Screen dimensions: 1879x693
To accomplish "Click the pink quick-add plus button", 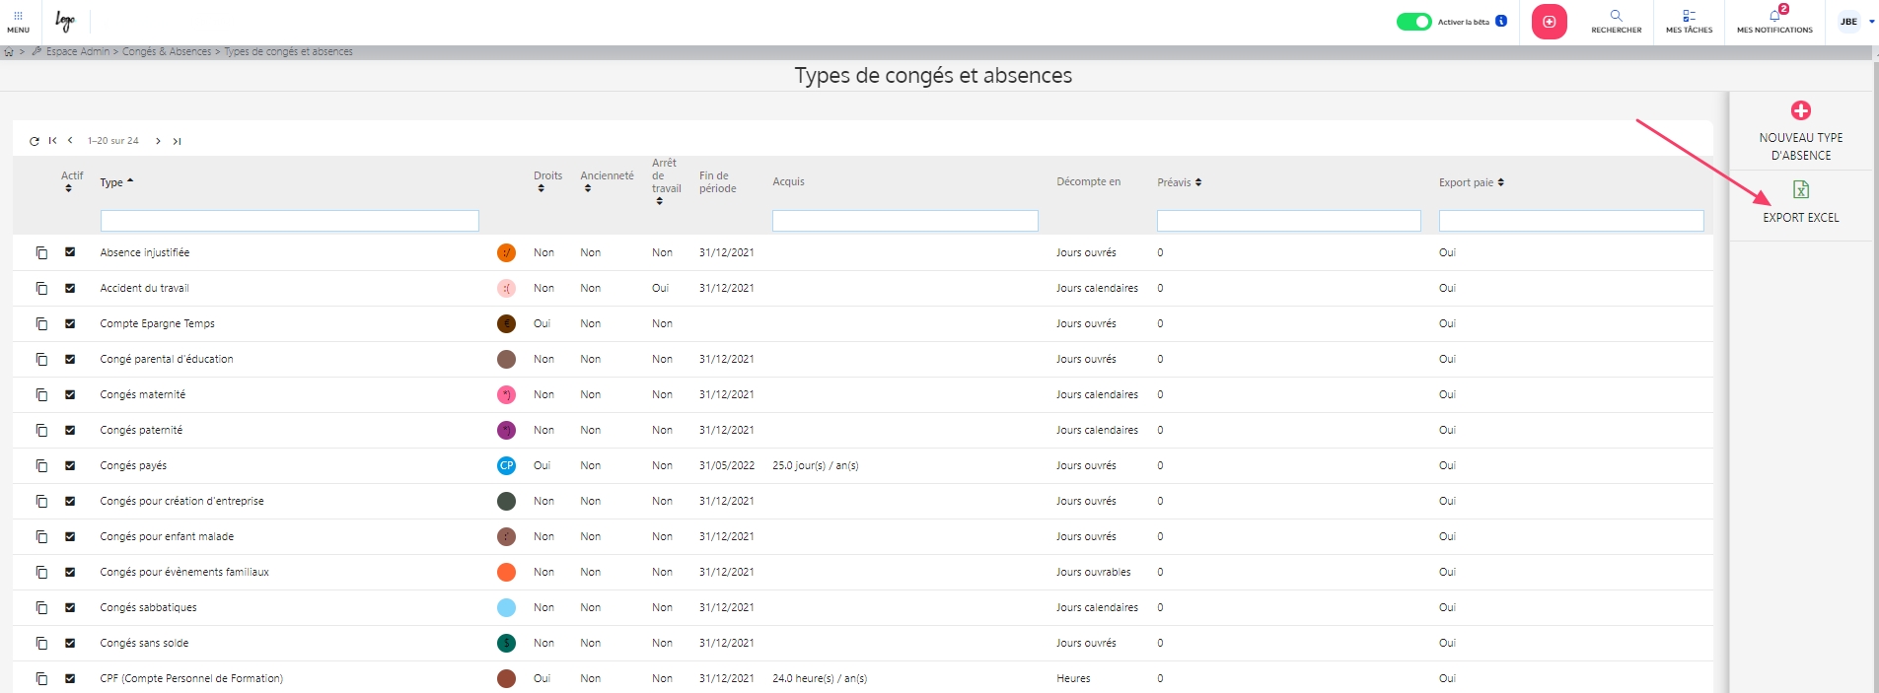I will point(1549,22).
